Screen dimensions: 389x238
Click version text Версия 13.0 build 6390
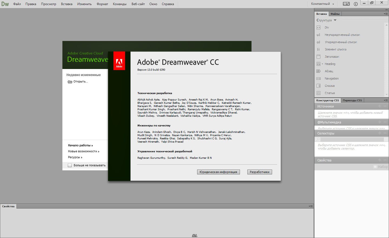151,70
